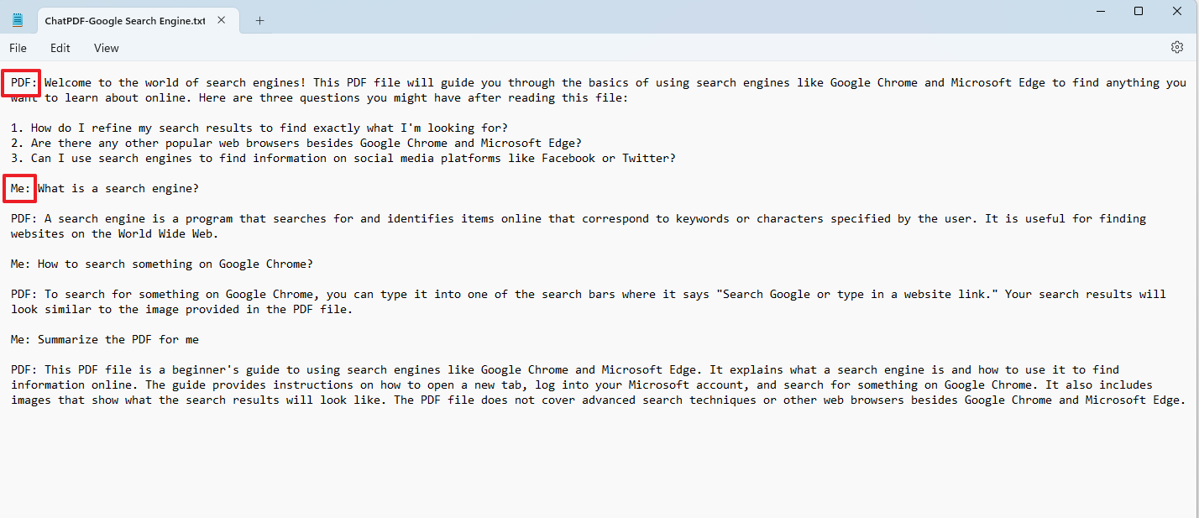The height and width of the screenshot is (518, 1199).
Task: Open the Notepad settings gear
Action: coord(1176,47)
